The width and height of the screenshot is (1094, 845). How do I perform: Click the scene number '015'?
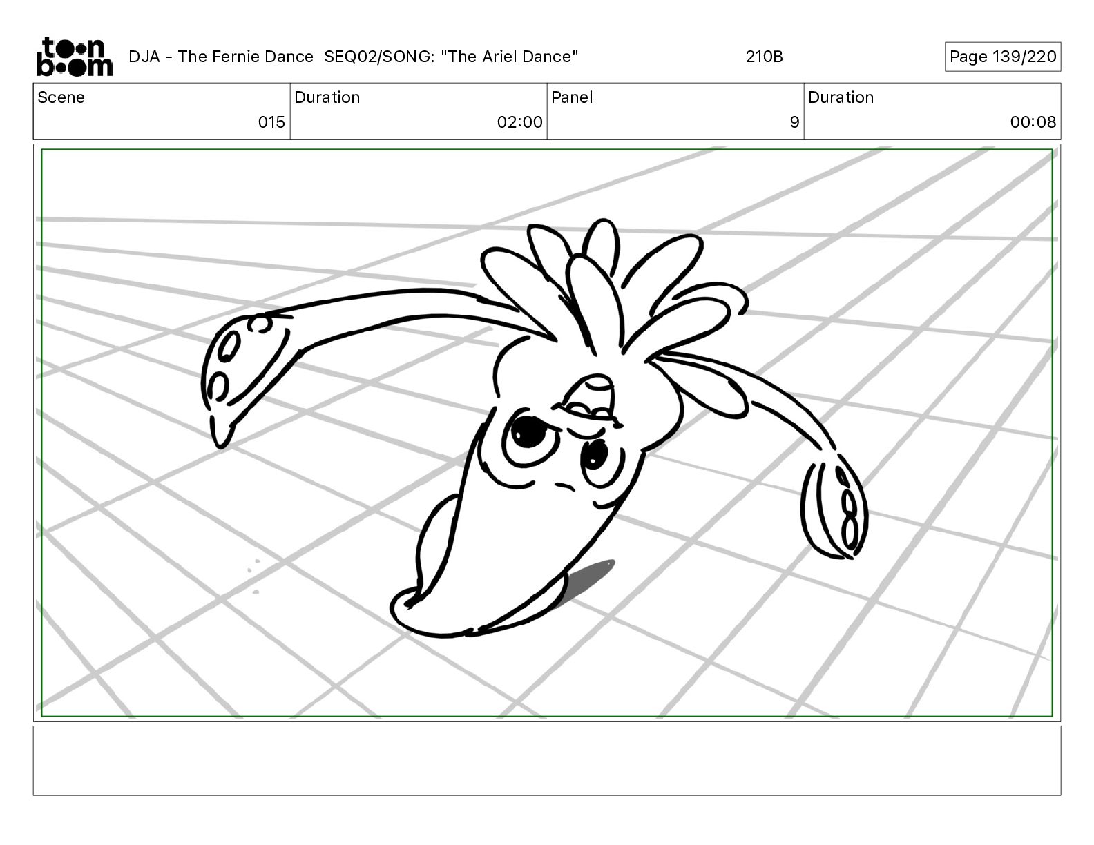click(x=271, y=122)
